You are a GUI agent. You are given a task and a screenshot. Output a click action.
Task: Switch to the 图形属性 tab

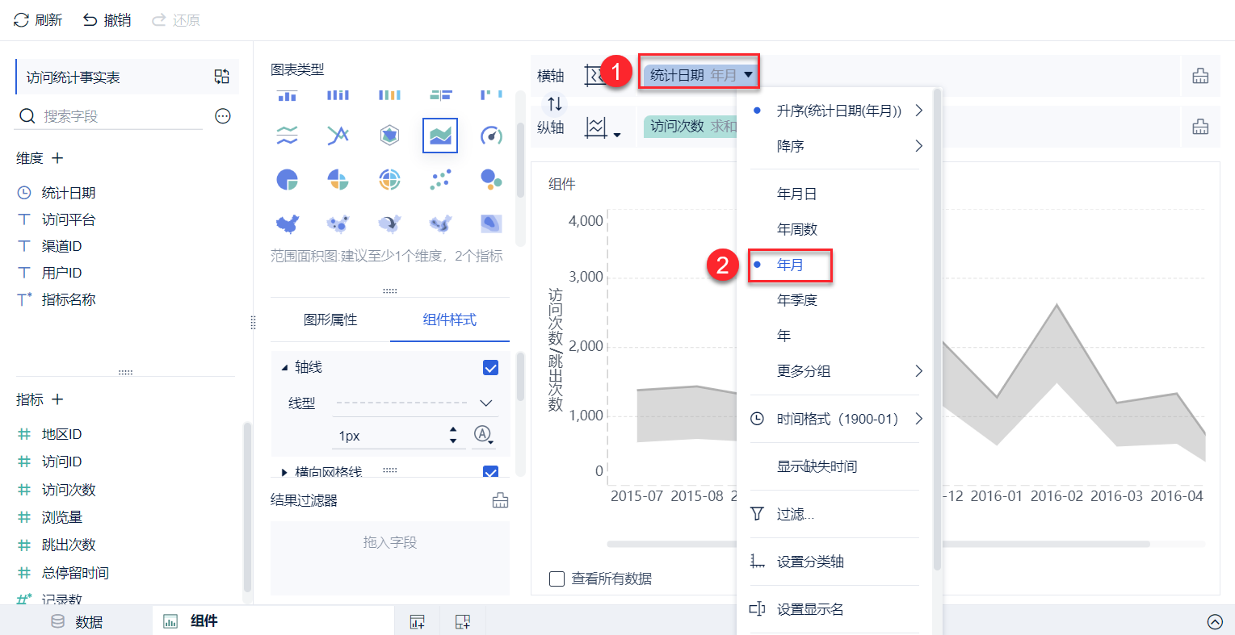(x=330, y=320)
